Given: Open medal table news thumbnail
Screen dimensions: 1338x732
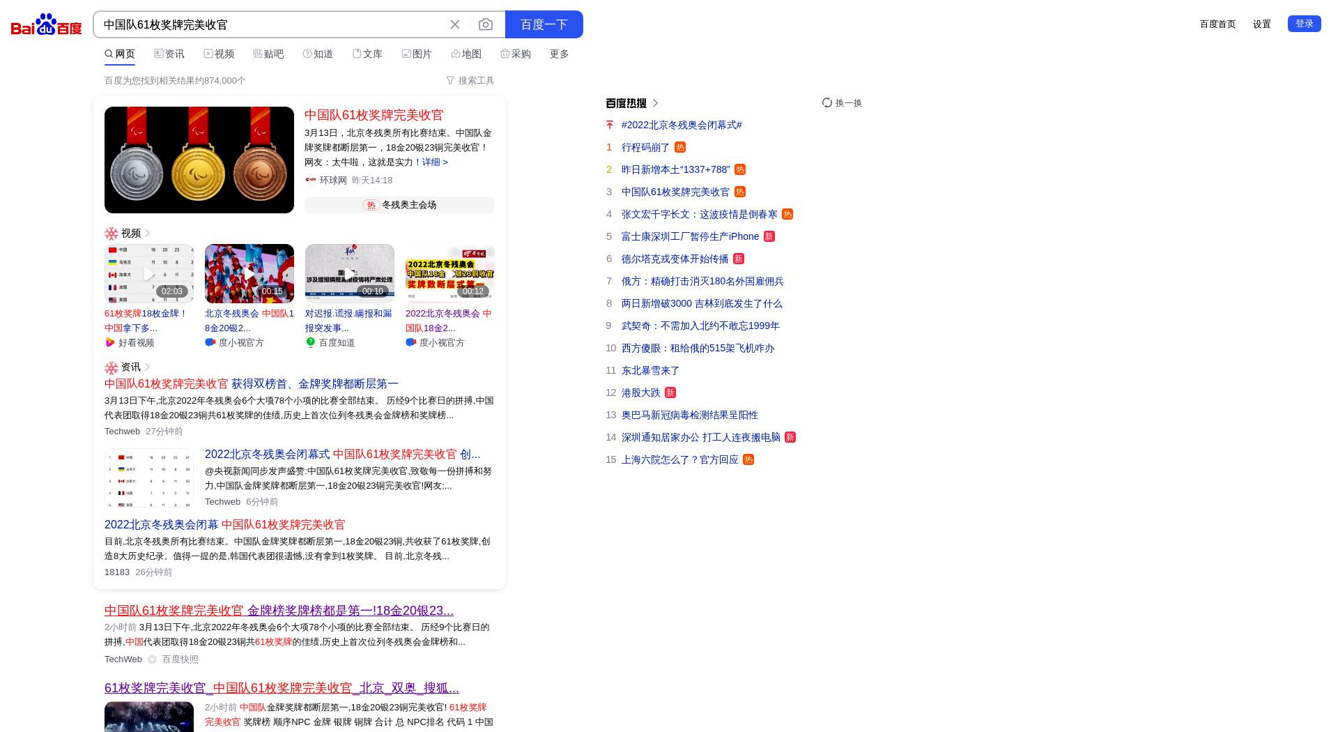Looking at the screenshot, I should coord(149,478).
